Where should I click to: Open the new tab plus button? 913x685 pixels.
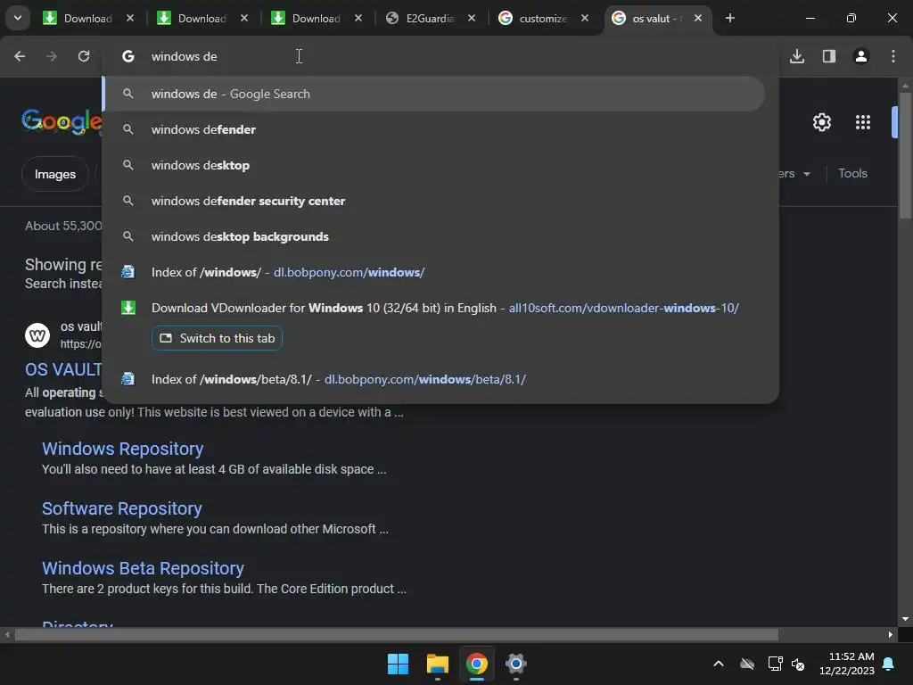(729, 18)
